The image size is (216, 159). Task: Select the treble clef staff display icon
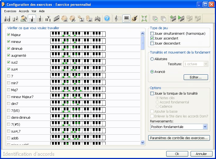(x=118, y=19)
